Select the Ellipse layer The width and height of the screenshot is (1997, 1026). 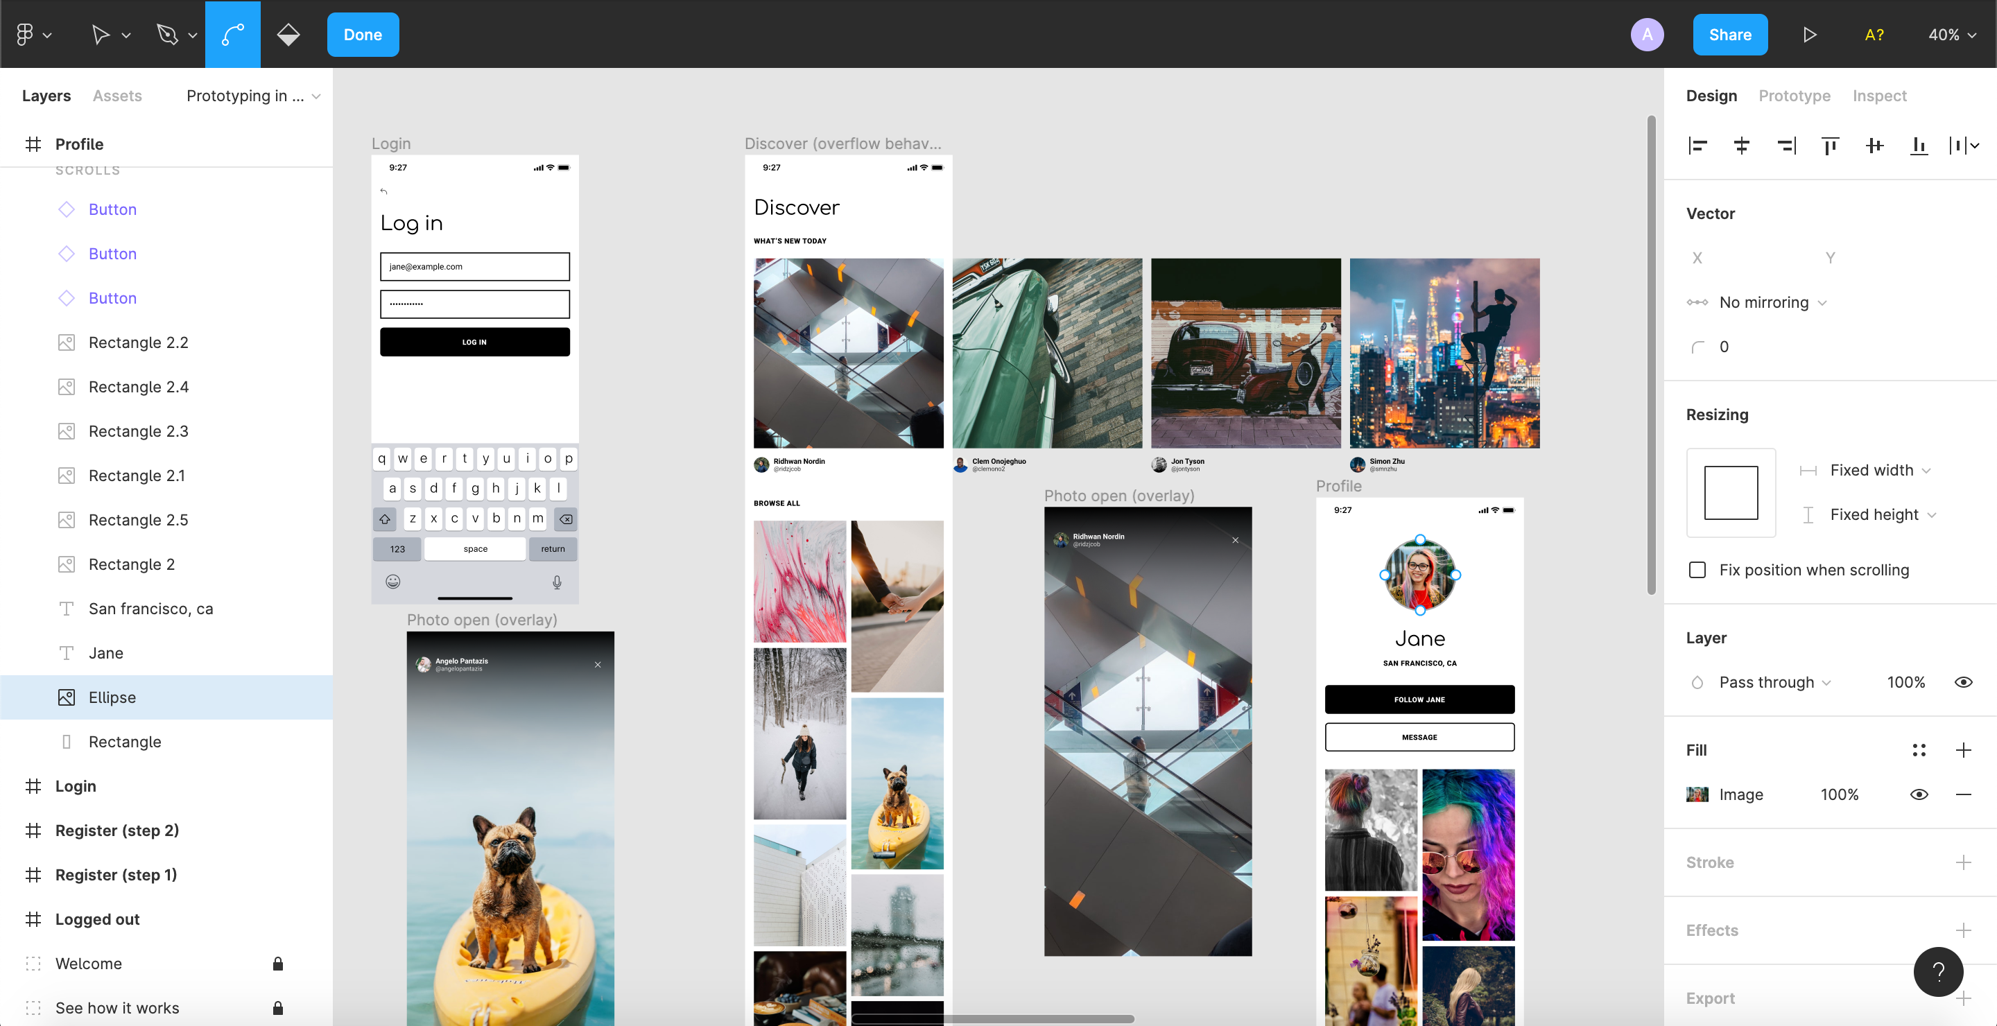(x=166, y=697)
